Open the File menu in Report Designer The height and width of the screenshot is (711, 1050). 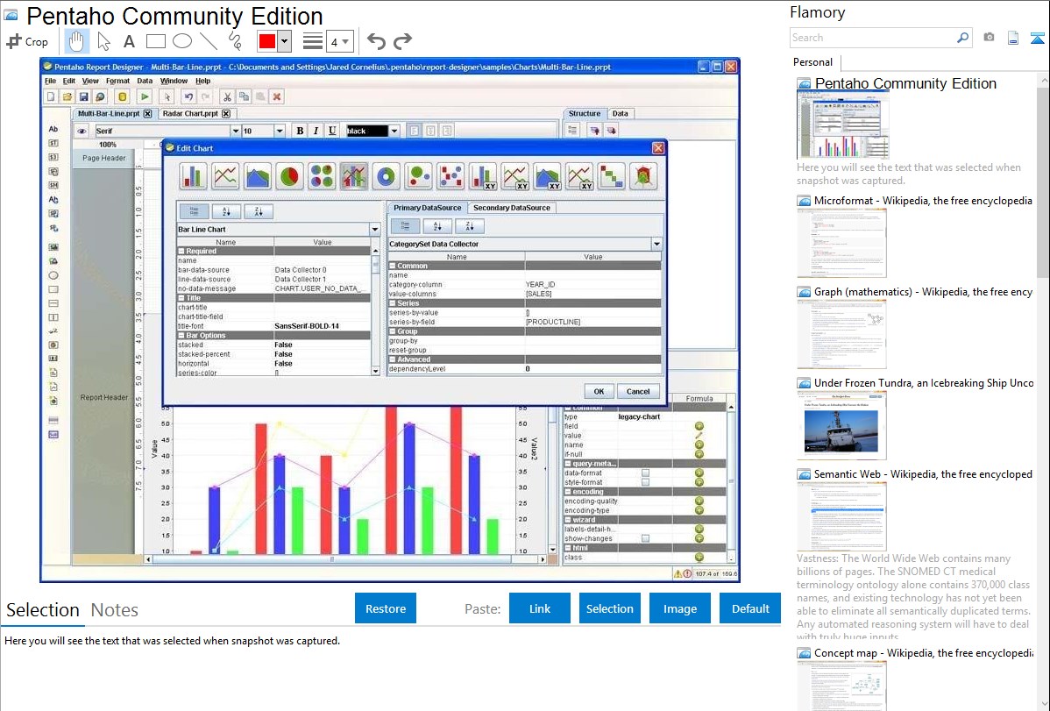click(x=50, y=81)
